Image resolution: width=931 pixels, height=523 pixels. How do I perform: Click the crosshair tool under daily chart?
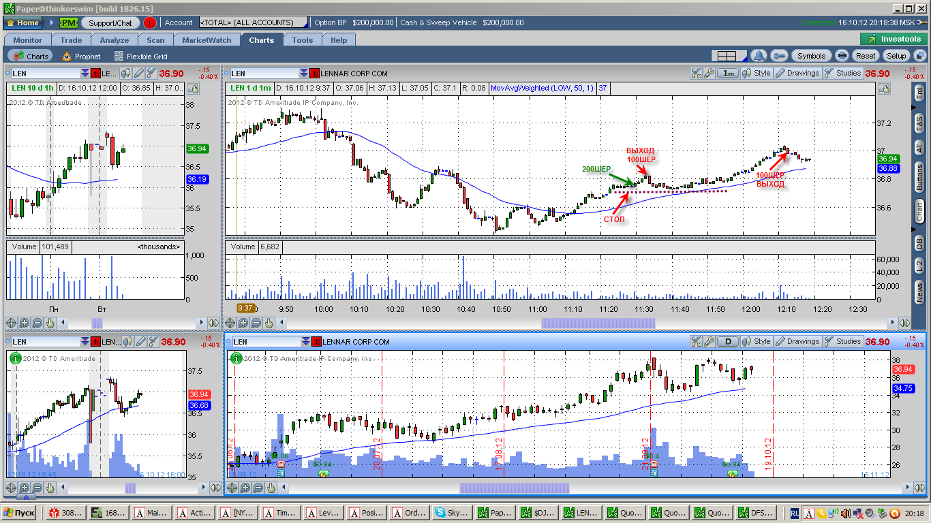coord(232,488)
